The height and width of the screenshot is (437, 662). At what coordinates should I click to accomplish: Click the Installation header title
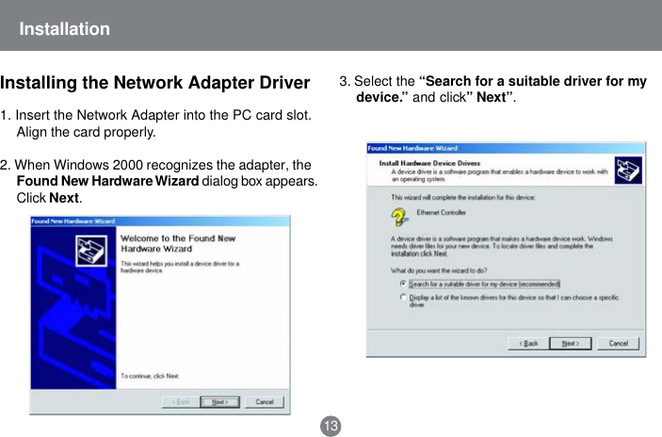click(x=65, y=28)
